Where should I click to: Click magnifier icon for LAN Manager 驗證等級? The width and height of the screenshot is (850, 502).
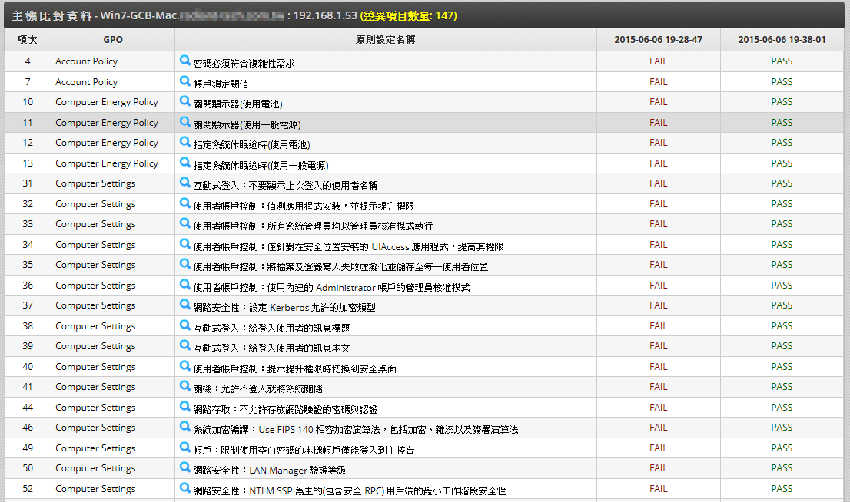(184, 467)
